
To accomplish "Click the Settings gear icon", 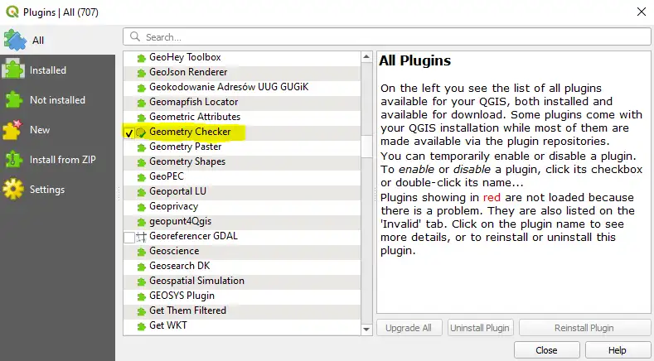I will (x=14, y=190).
